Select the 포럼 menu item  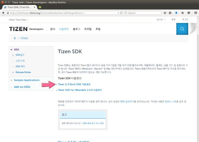pos(98,29)
